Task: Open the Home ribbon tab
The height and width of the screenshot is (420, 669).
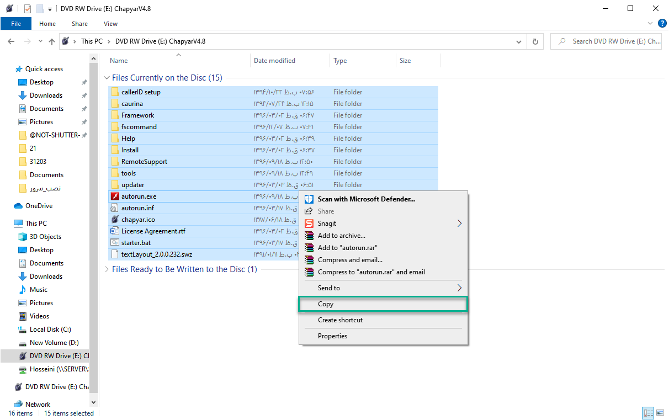Action: click(x=47, y=24)
